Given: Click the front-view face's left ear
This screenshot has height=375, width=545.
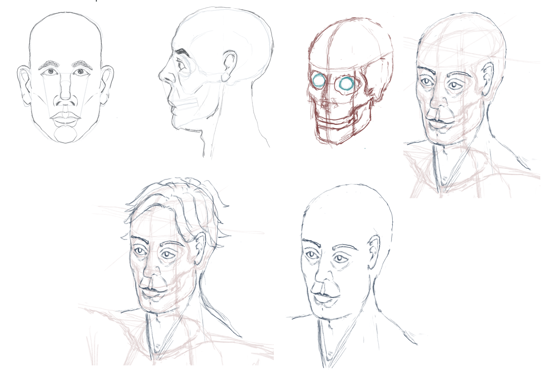Looking at the screenshot, I should [24, 84].
